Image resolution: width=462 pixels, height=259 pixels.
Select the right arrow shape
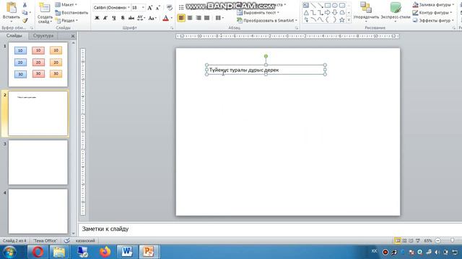coord(328,13)
